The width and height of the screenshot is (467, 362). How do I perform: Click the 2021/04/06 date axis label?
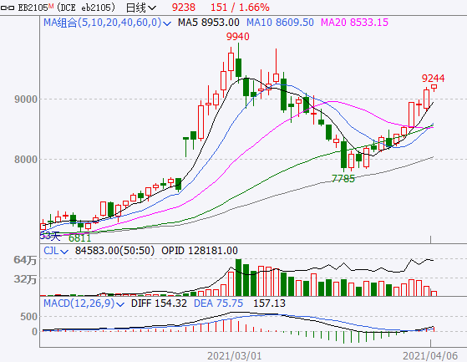tap(430, 356)
